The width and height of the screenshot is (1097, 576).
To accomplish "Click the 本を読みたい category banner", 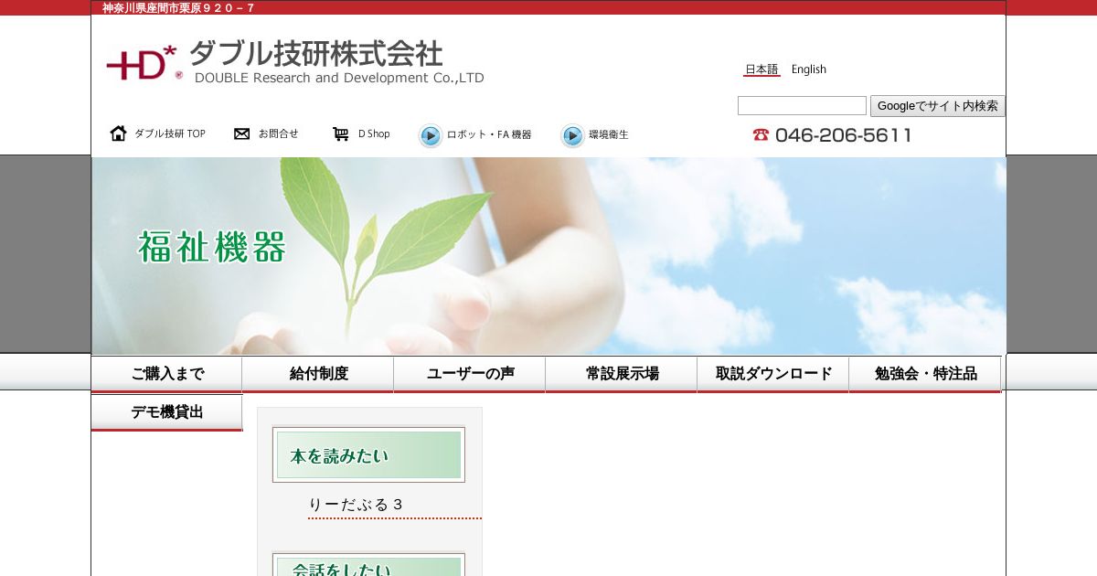I will pyautogui.click(x=368, y=454).
